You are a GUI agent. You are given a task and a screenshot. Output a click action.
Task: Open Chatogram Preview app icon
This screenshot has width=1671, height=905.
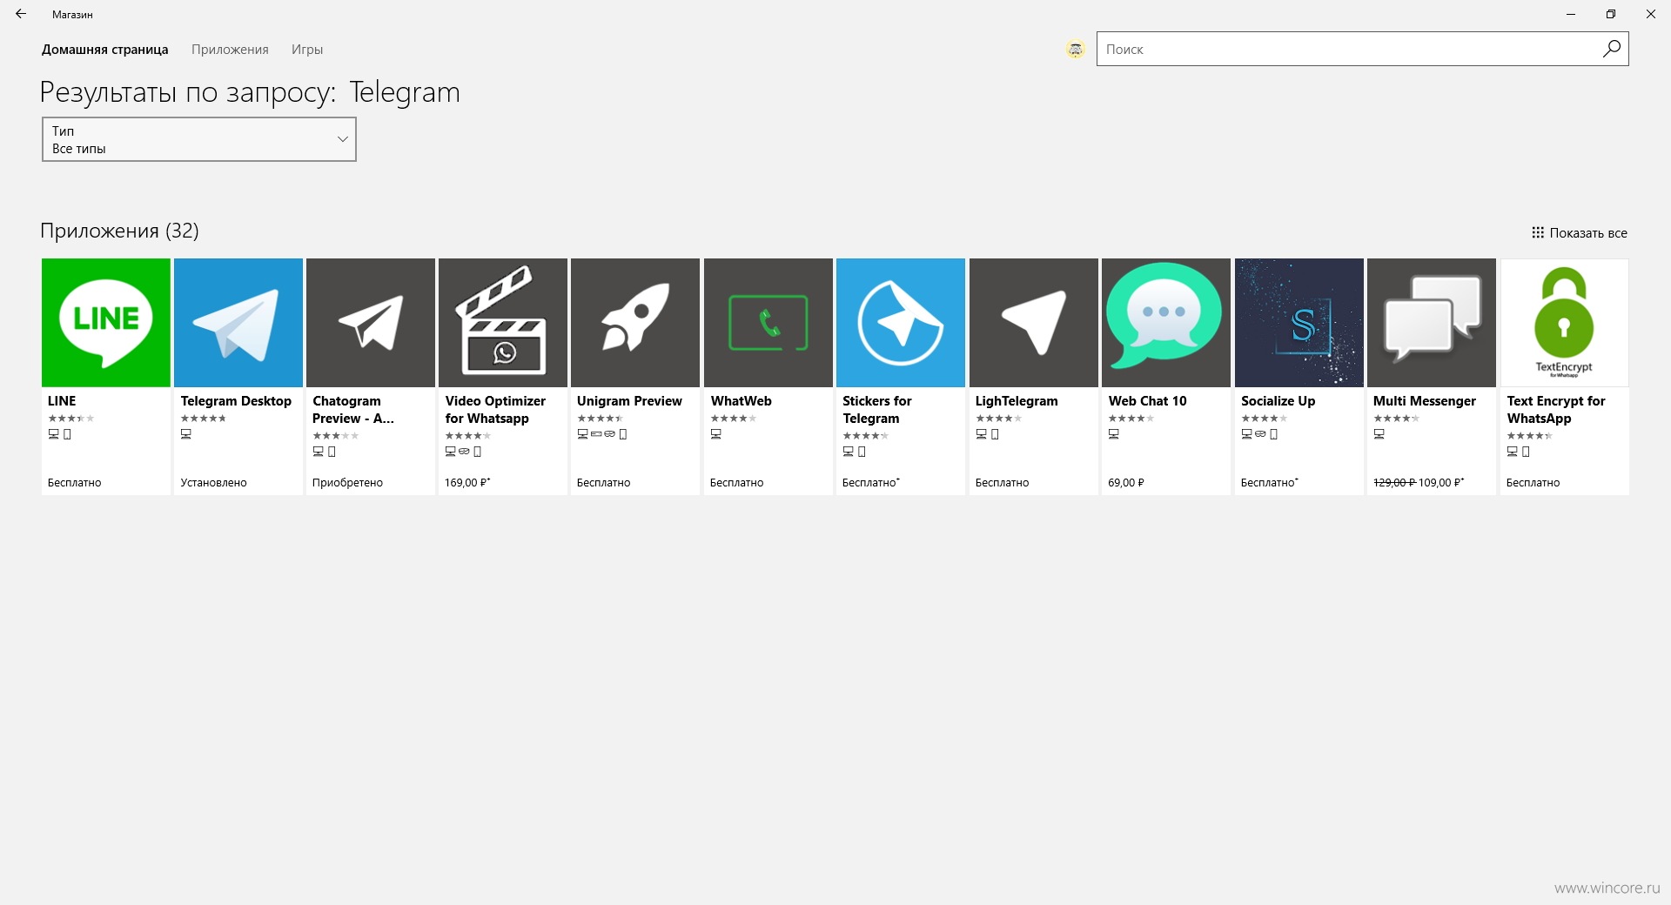371,323
